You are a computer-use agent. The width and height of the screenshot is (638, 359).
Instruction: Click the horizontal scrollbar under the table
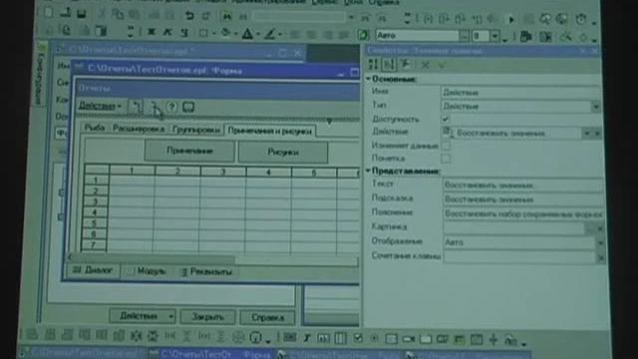[212, 259]
